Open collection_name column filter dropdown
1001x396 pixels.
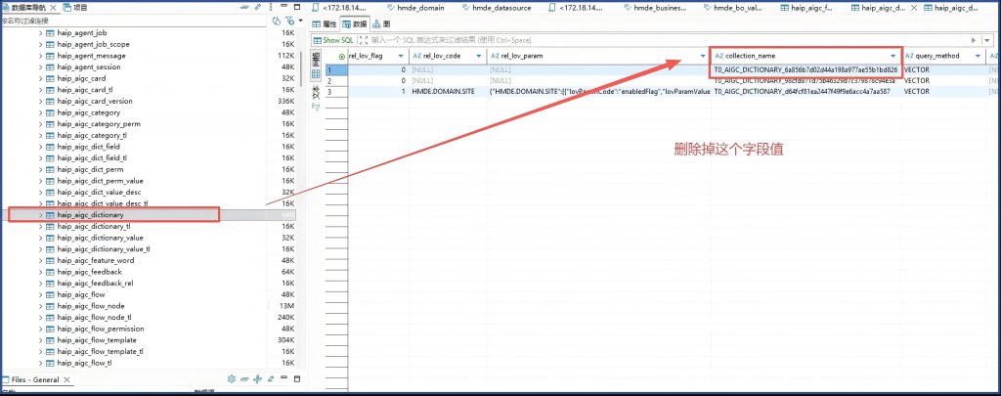pyautogui.click(x=892, y=57)
